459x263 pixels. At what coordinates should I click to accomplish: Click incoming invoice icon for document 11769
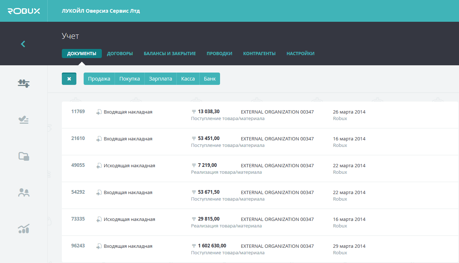click(99, 112)
